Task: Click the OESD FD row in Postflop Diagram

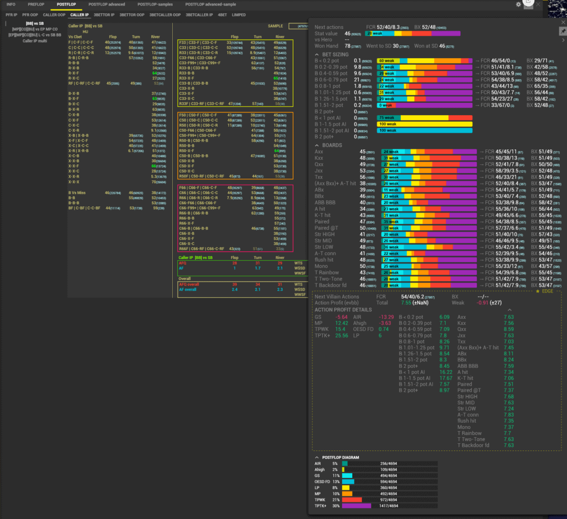Action: tap(376, 482)
